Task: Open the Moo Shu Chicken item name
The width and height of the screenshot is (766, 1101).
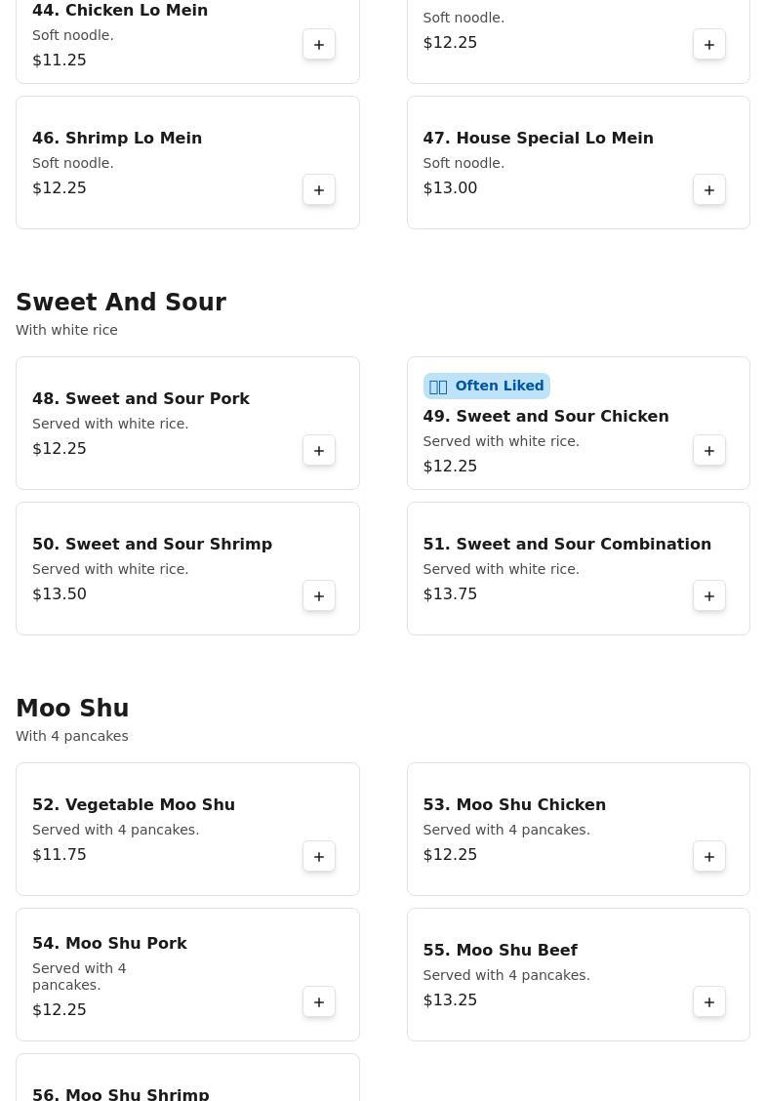Action: [x=514, y=805]
